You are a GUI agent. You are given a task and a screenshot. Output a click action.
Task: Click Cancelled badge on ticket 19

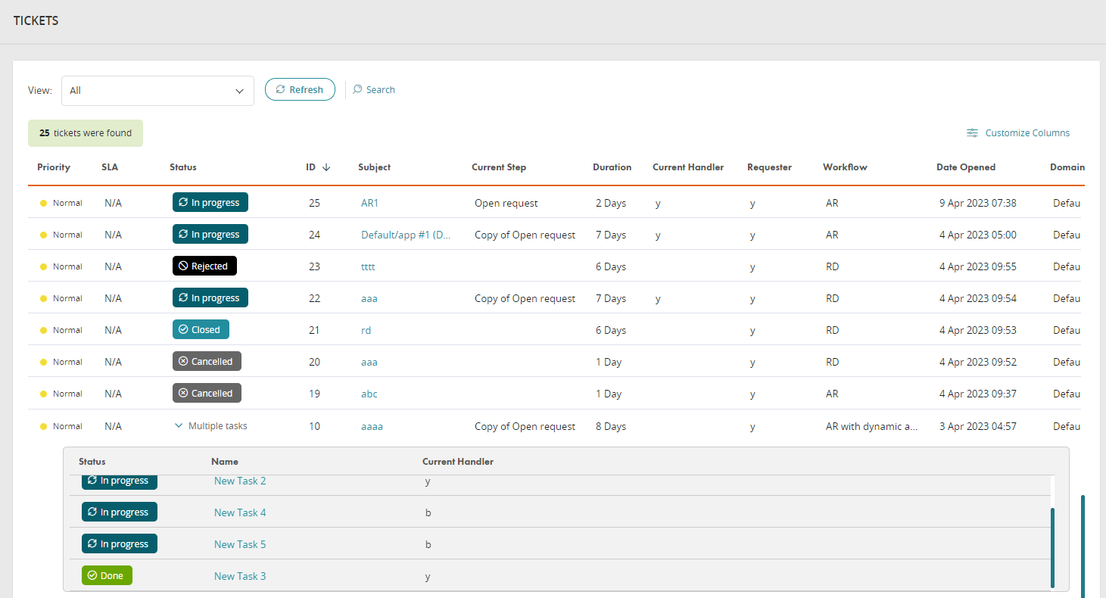207,393
